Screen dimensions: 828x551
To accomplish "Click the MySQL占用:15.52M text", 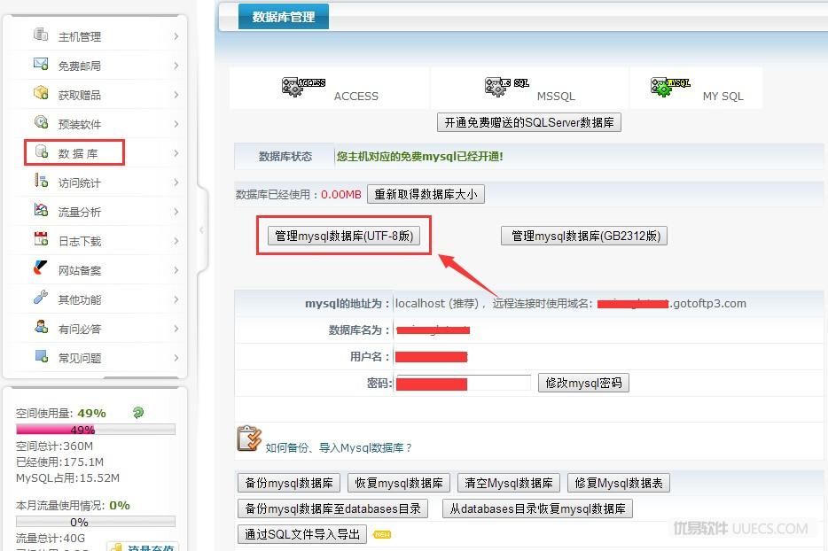I will 67,478.
